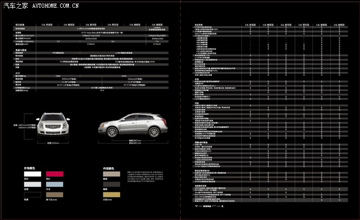Select the mocha brown exterior color swatch
Viewport: 360px width, 220px height.
[x=55, y=195]
